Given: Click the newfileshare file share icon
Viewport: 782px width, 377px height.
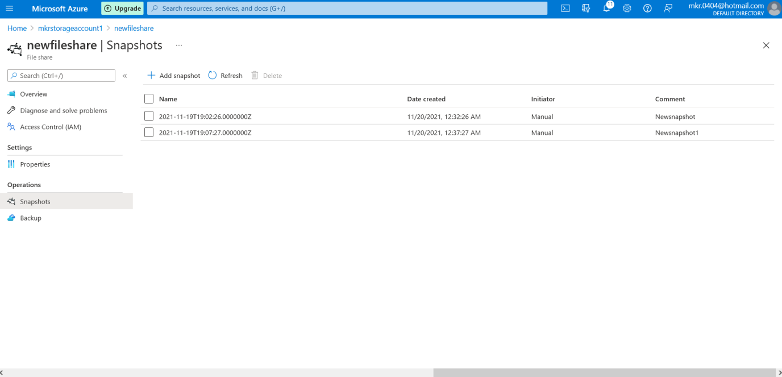Looking at the screenshot, I should tap(15, 49).
